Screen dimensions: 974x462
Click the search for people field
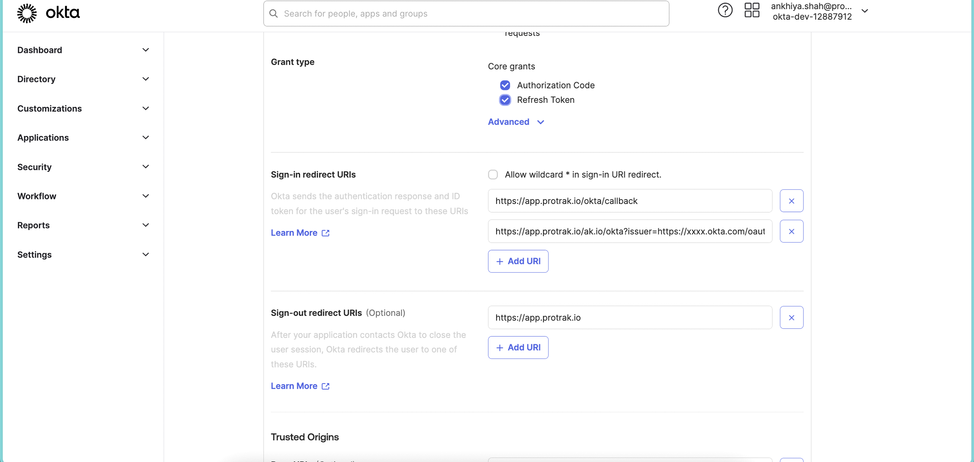coord(416,13)
